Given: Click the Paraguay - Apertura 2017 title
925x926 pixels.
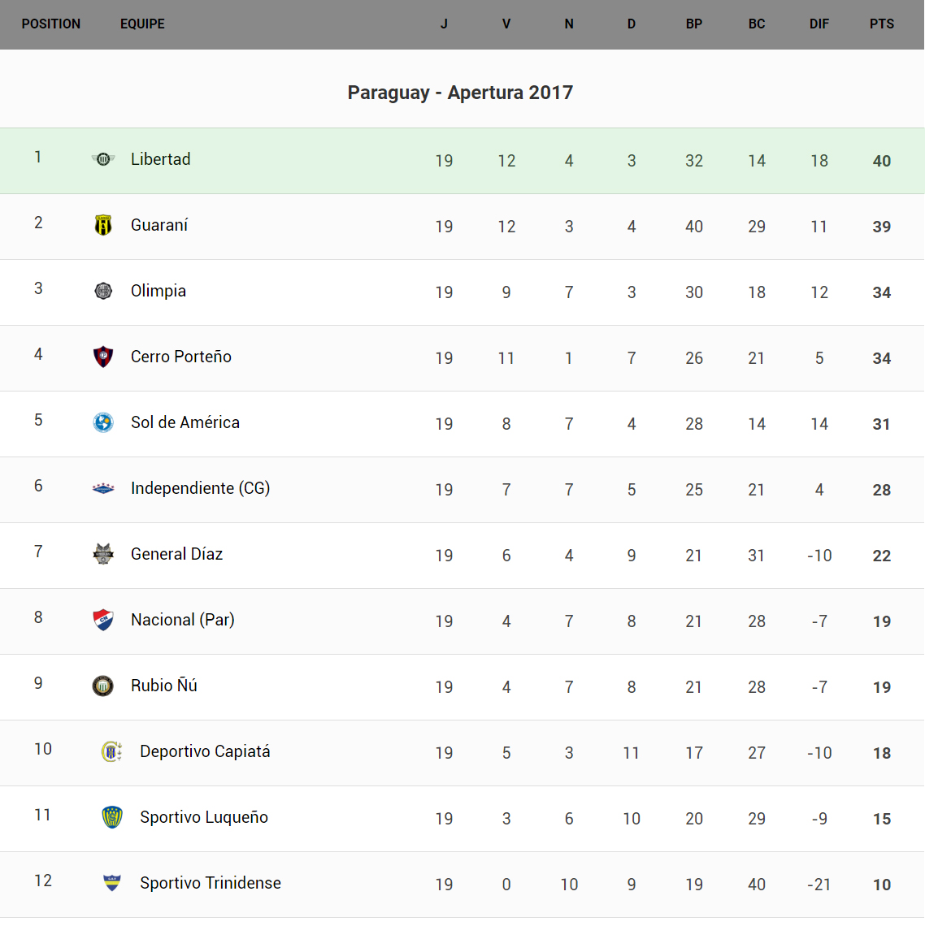Looking at the screenshot, I should (460, 93).
